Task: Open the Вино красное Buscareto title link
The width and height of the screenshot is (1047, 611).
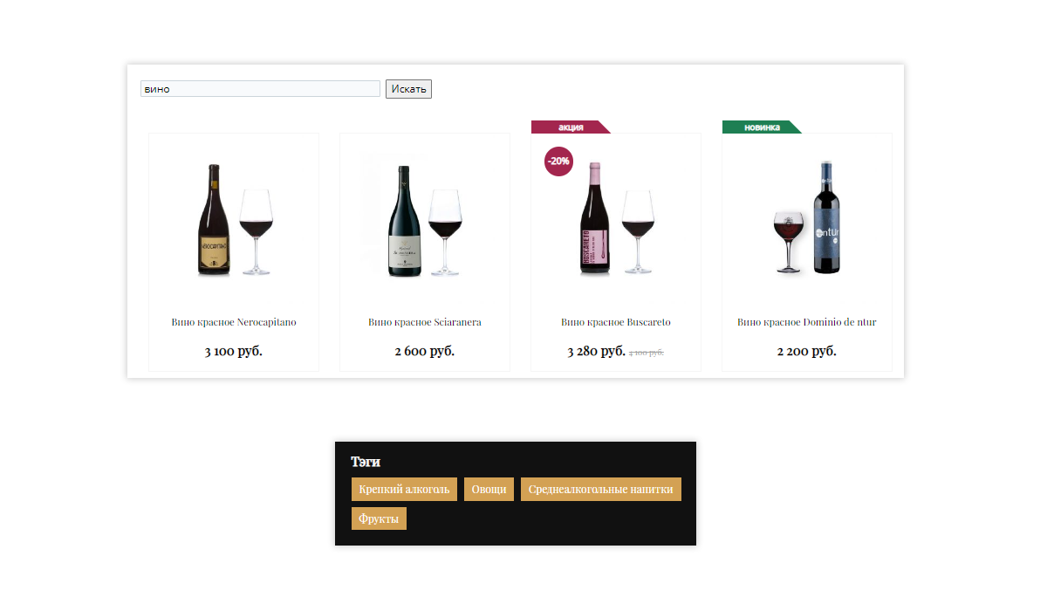Action: click(616, 322)
